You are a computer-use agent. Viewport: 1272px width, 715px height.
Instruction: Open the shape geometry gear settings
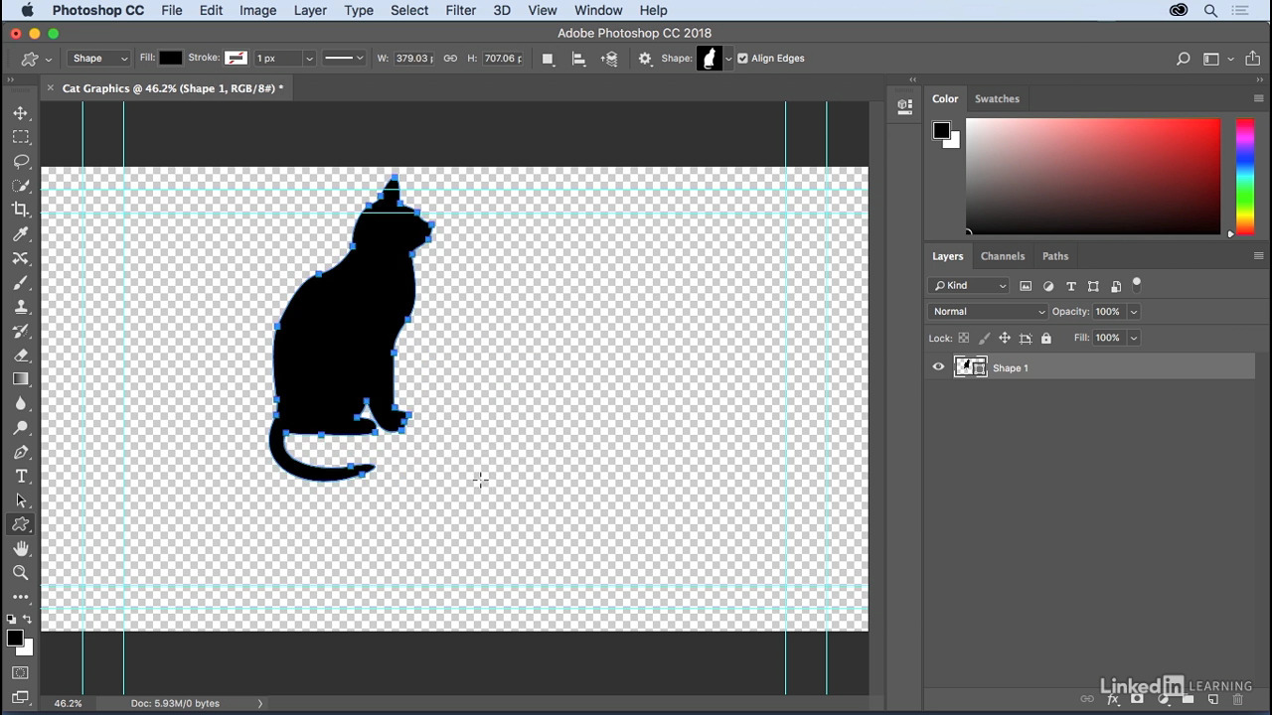(645, 59)
